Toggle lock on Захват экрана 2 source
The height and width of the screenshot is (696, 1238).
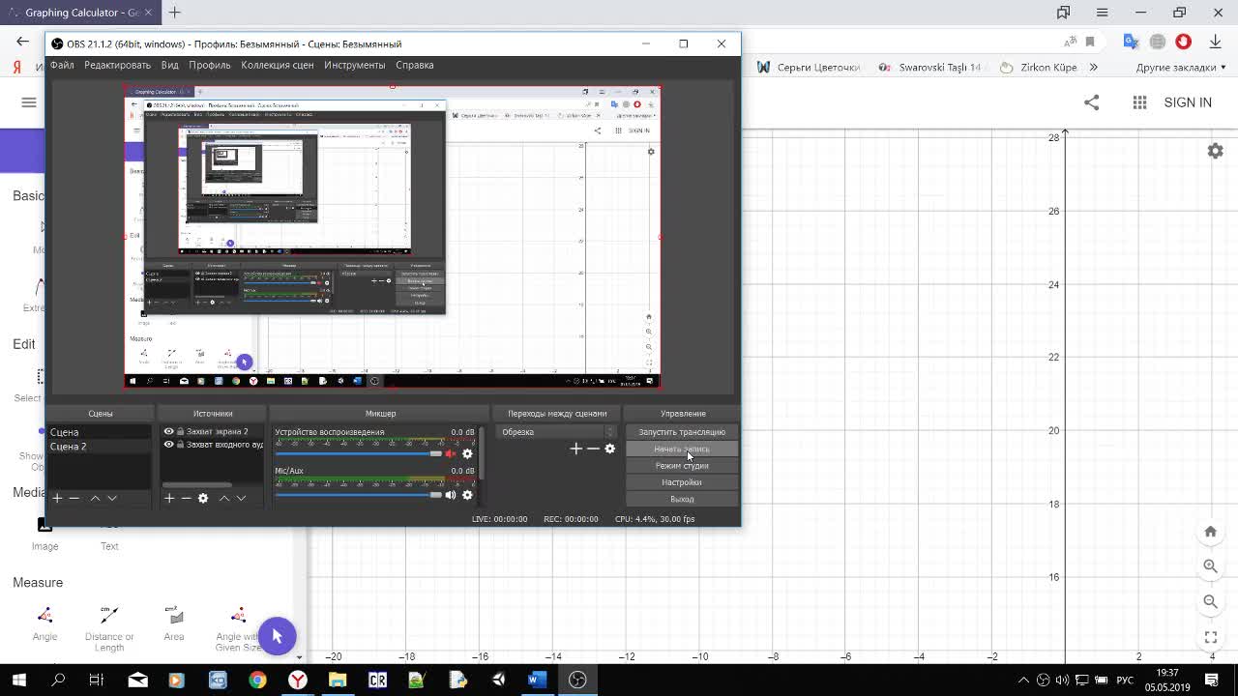[180, 432]
